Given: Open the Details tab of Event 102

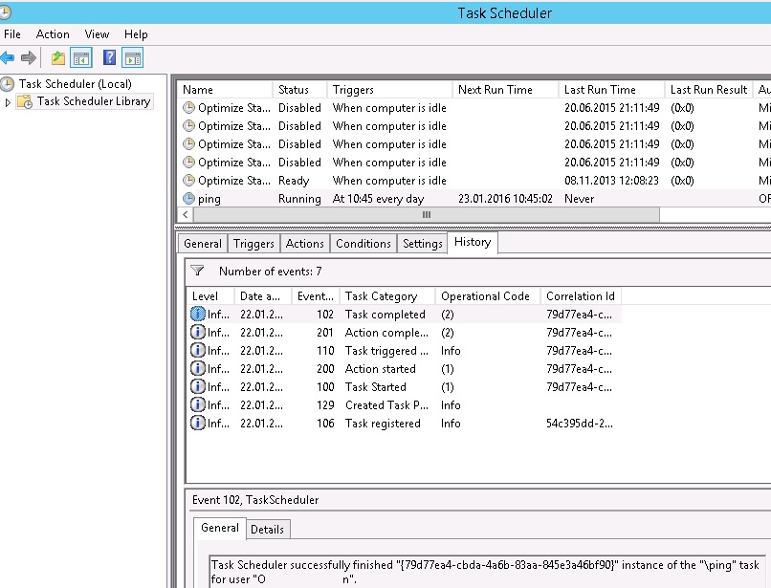Looking at the screenshot, I should pos(267,529).
